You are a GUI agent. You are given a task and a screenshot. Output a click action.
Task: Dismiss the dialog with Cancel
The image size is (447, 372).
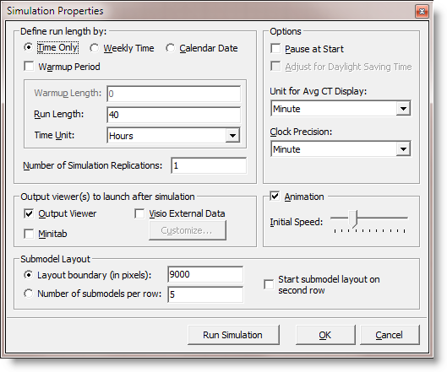coord(390,335)
